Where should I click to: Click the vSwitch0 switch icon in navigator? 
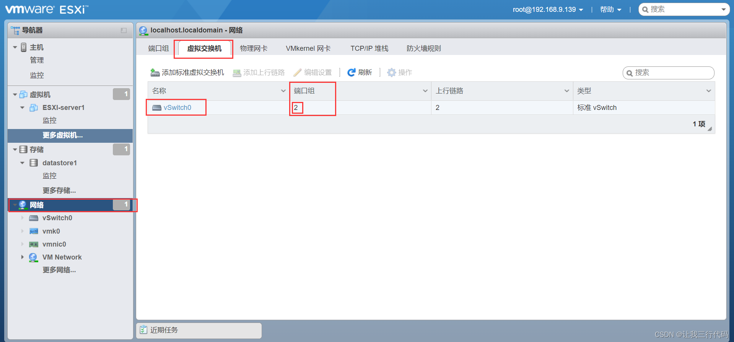click(34, 218)
